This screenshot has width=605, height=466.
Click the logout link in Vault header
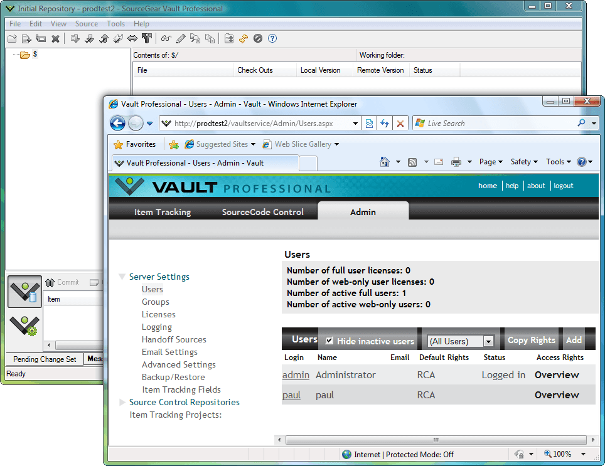tap(564, 186)
